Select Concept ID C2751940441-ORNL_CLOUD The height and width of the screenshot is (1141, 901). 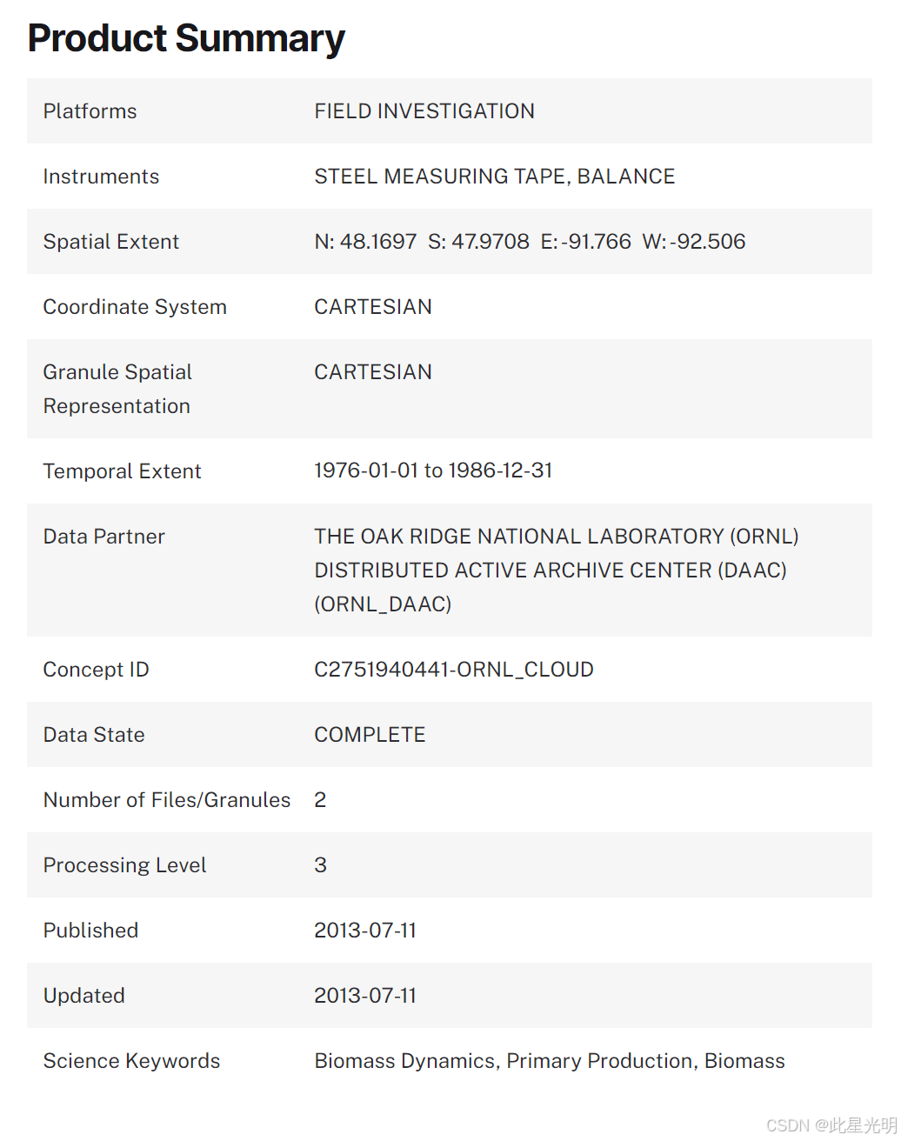[453, 670]
